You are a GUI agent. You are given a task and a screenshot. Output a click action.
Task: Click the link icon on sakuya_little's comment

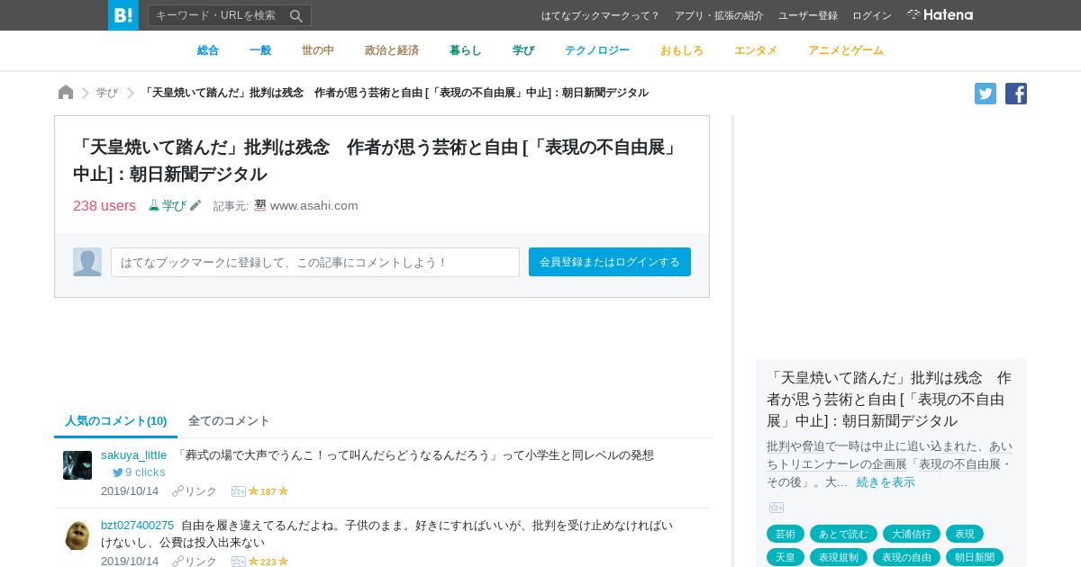tap(177, 491)
